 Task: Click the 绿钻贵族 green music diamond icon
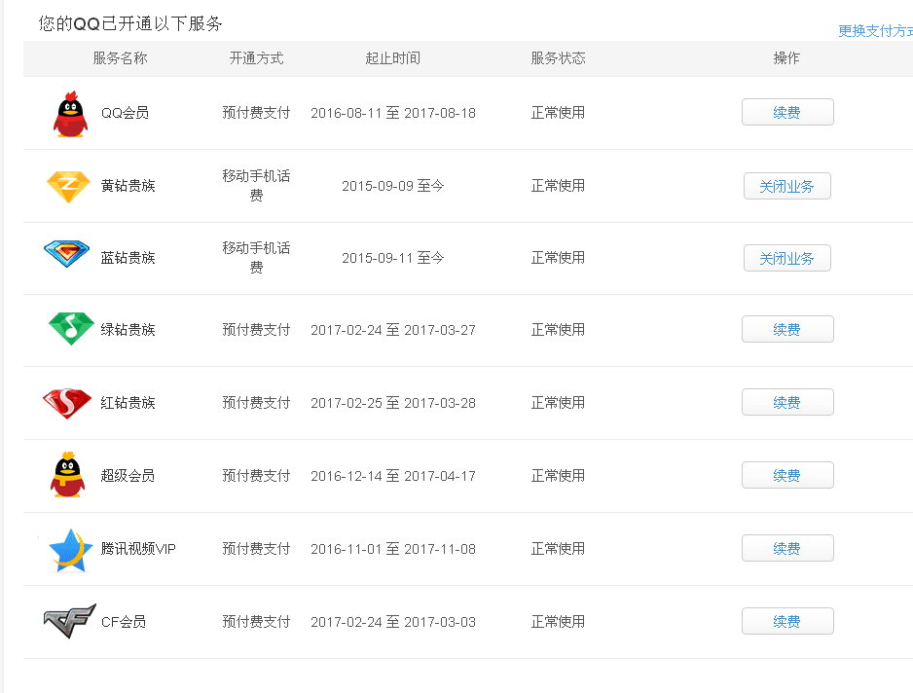pos(71,329)
